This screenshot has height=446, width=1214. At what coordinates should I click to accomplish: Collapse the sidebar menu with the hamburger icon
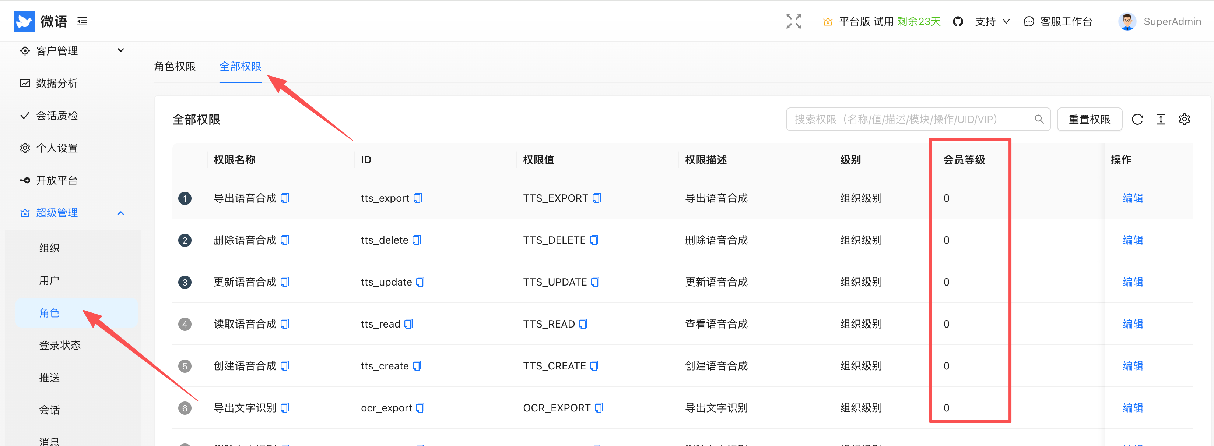(82, 21)
